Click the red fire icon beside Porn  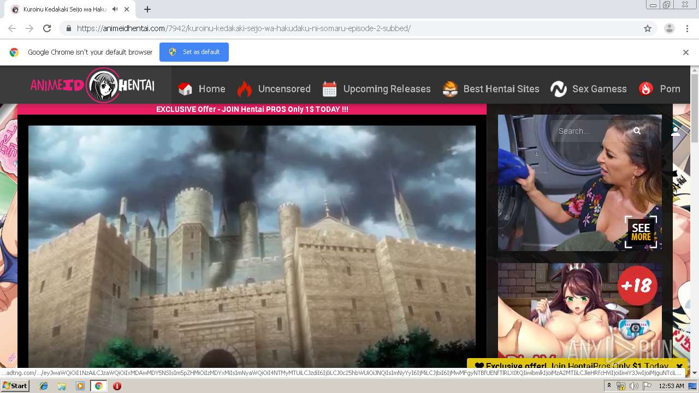coord(646,88)
